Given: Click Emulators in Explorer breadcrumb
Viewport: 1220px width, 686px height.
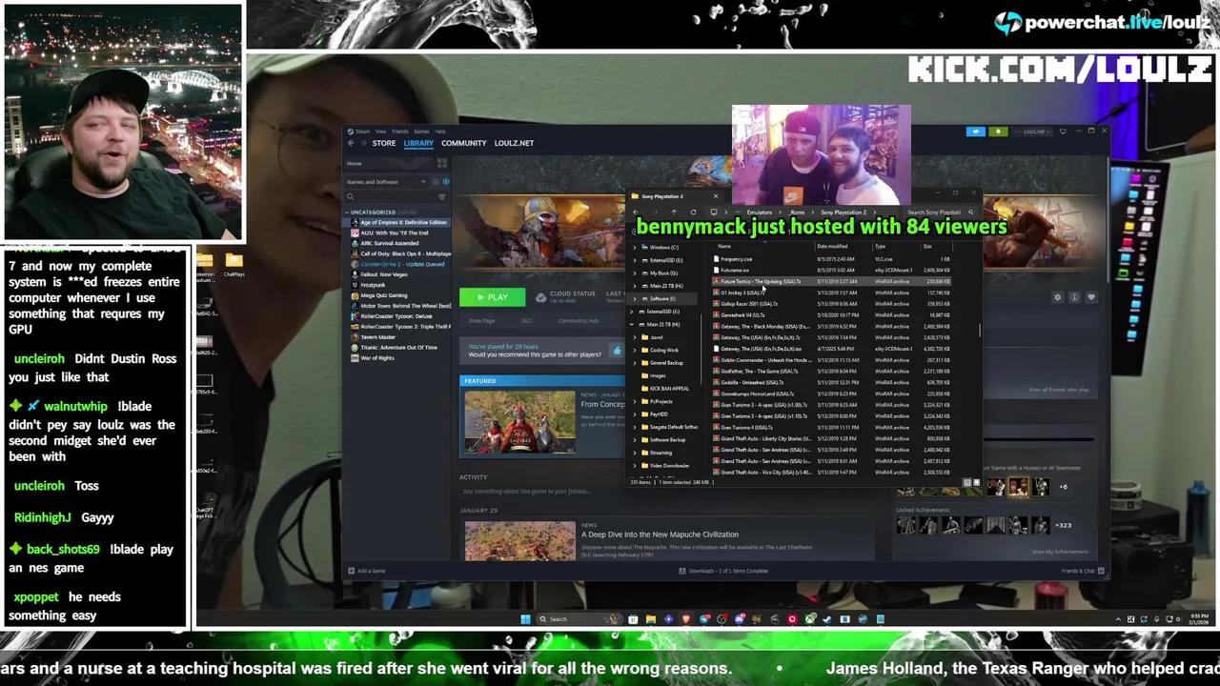Looking at the screenshot, I should click(760, 212).
